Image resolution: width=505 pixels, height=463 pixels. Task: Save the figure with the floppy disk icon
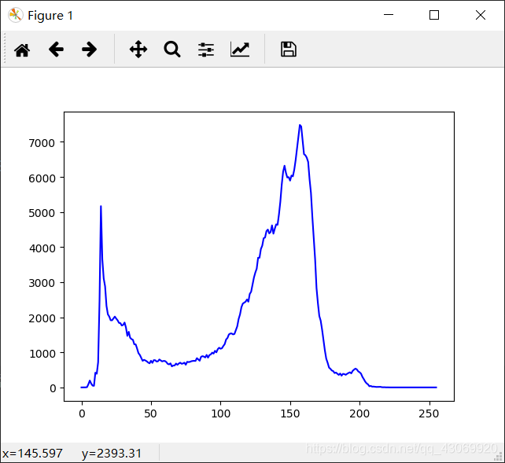coord(289,50)
